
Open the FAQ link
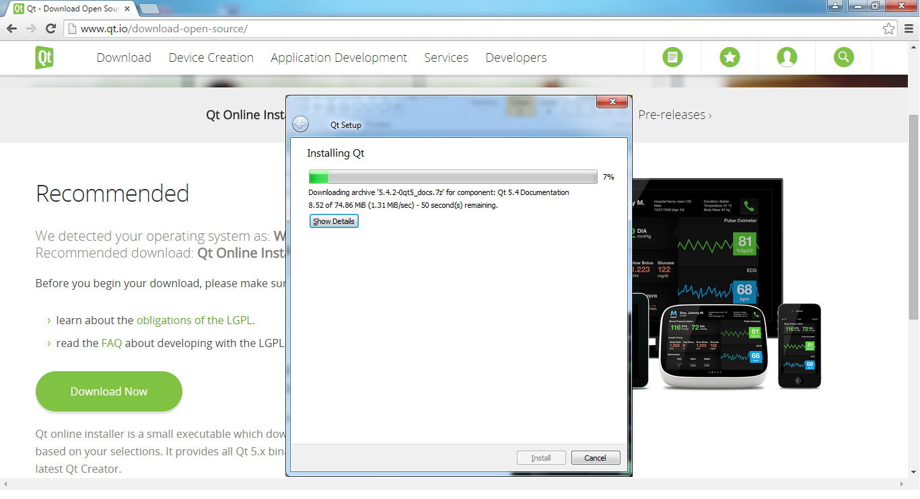point(112,343)
